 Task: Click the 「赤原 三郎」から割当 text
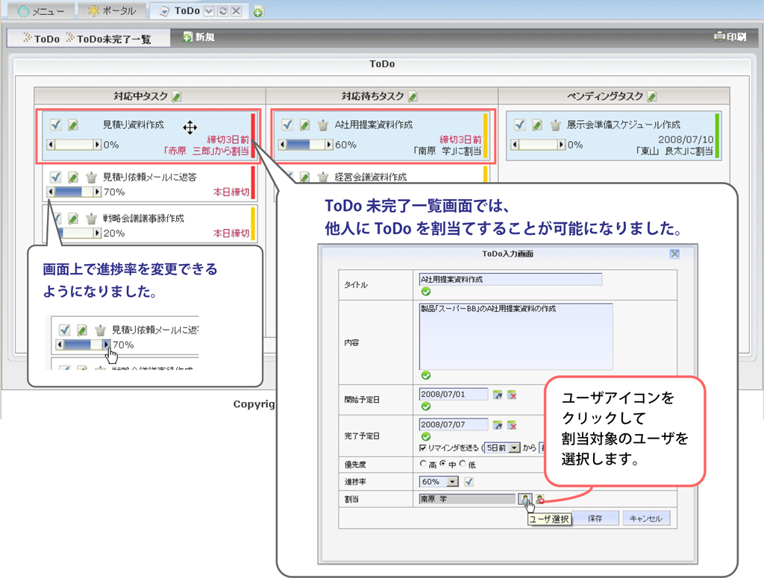206,151
